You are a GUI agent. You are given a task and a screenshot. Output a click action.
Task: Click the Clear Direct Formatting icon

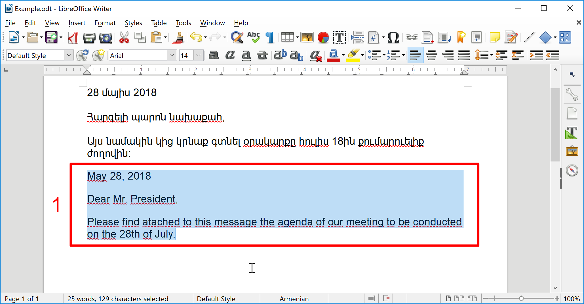pyautogui.click(x=316, y=55)
